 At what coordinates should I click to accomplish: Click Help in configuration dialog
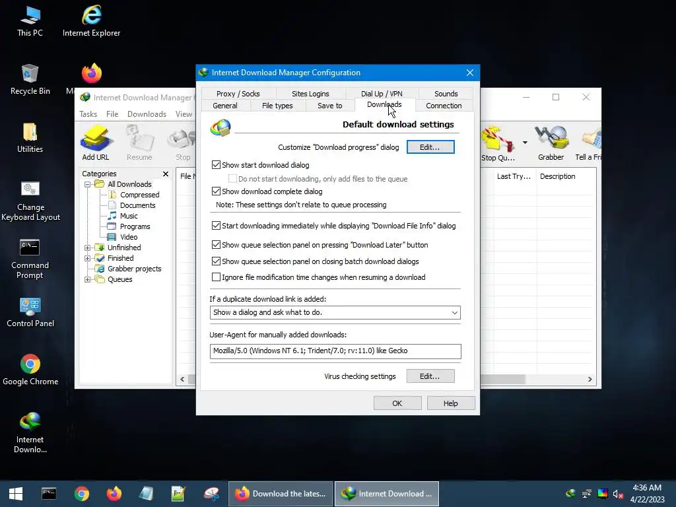[x=450, y=403]
